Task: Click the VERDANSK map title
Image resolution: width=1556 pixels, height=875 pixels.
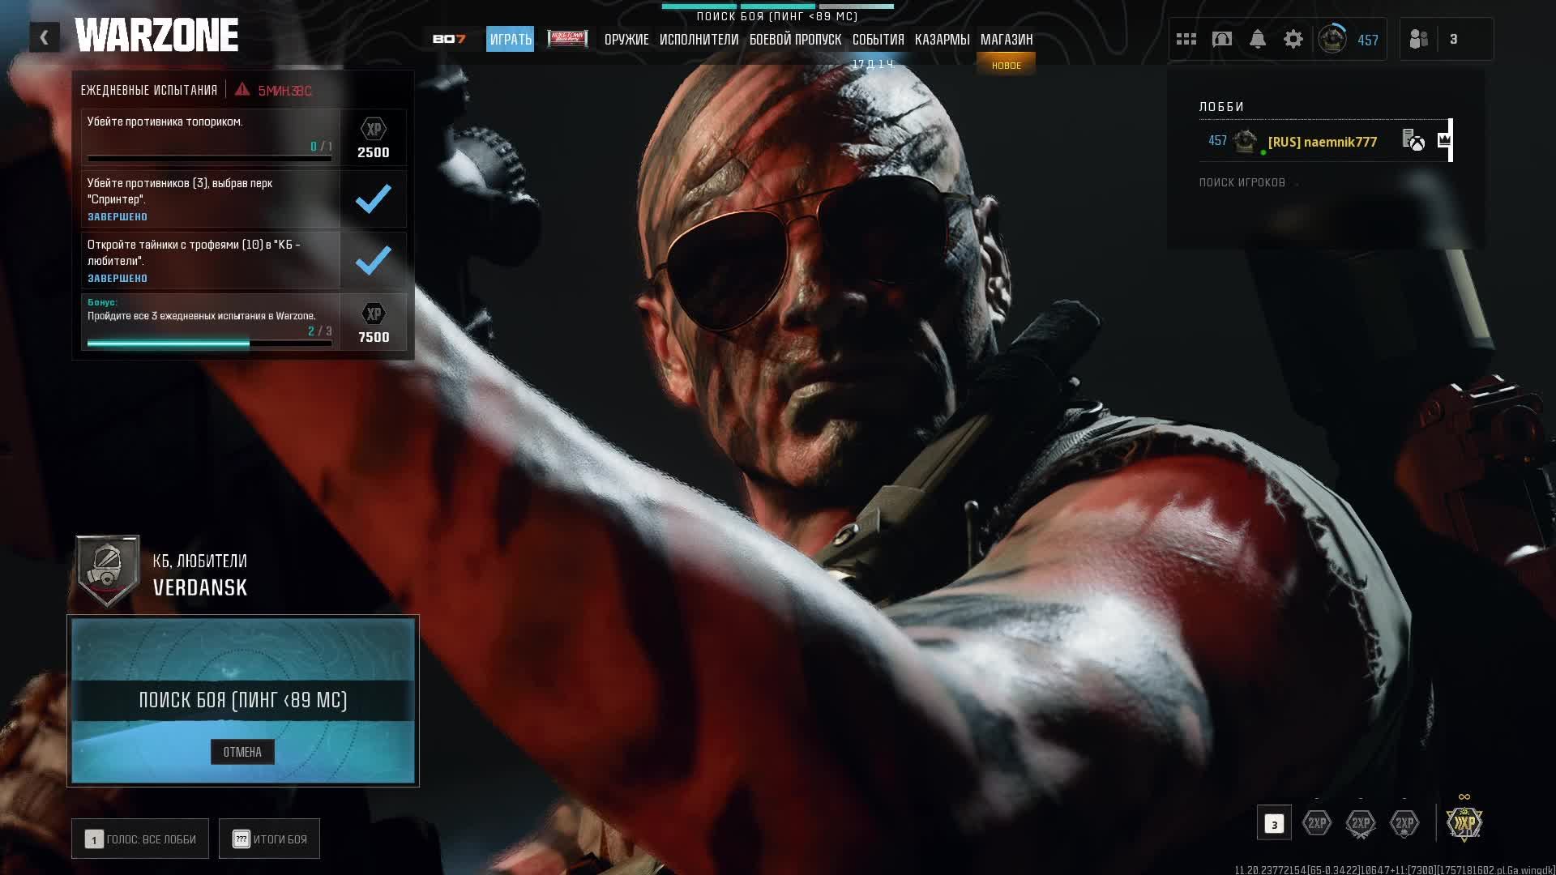Action: [200, 587]
